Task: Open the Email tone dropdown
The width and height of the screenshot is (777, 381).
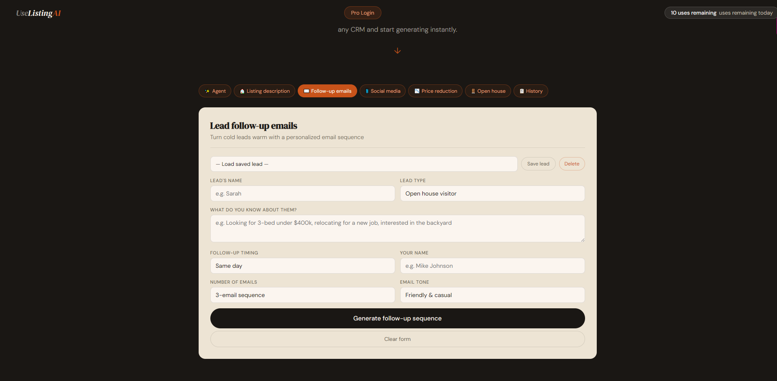Action: click(x=492, y=295)
